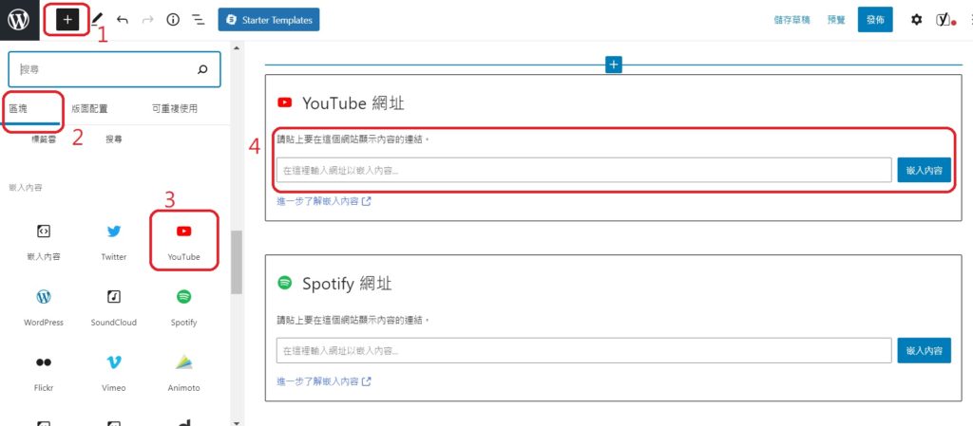Click the scrollbar up arrow in block panel
Viewport: 973px width, 426px height.
point(237,47)
